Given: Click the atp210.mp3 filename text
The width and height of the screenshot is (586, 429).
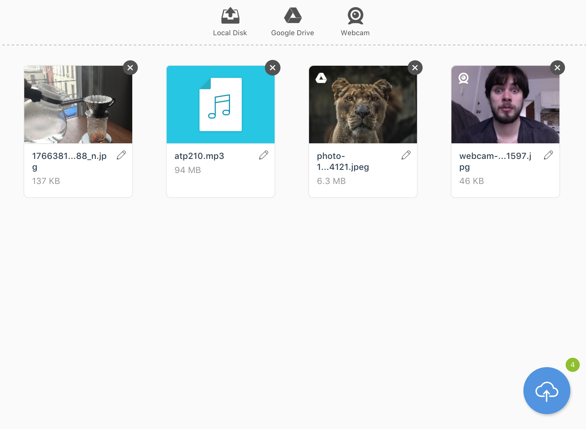Looking at the screenshot, I should (199, 156).
